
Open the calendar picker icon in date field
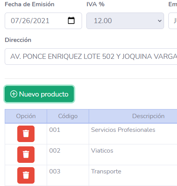71,20
